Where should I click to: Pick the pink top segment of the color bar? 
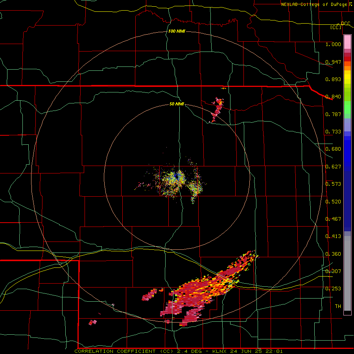coord(347,42)
